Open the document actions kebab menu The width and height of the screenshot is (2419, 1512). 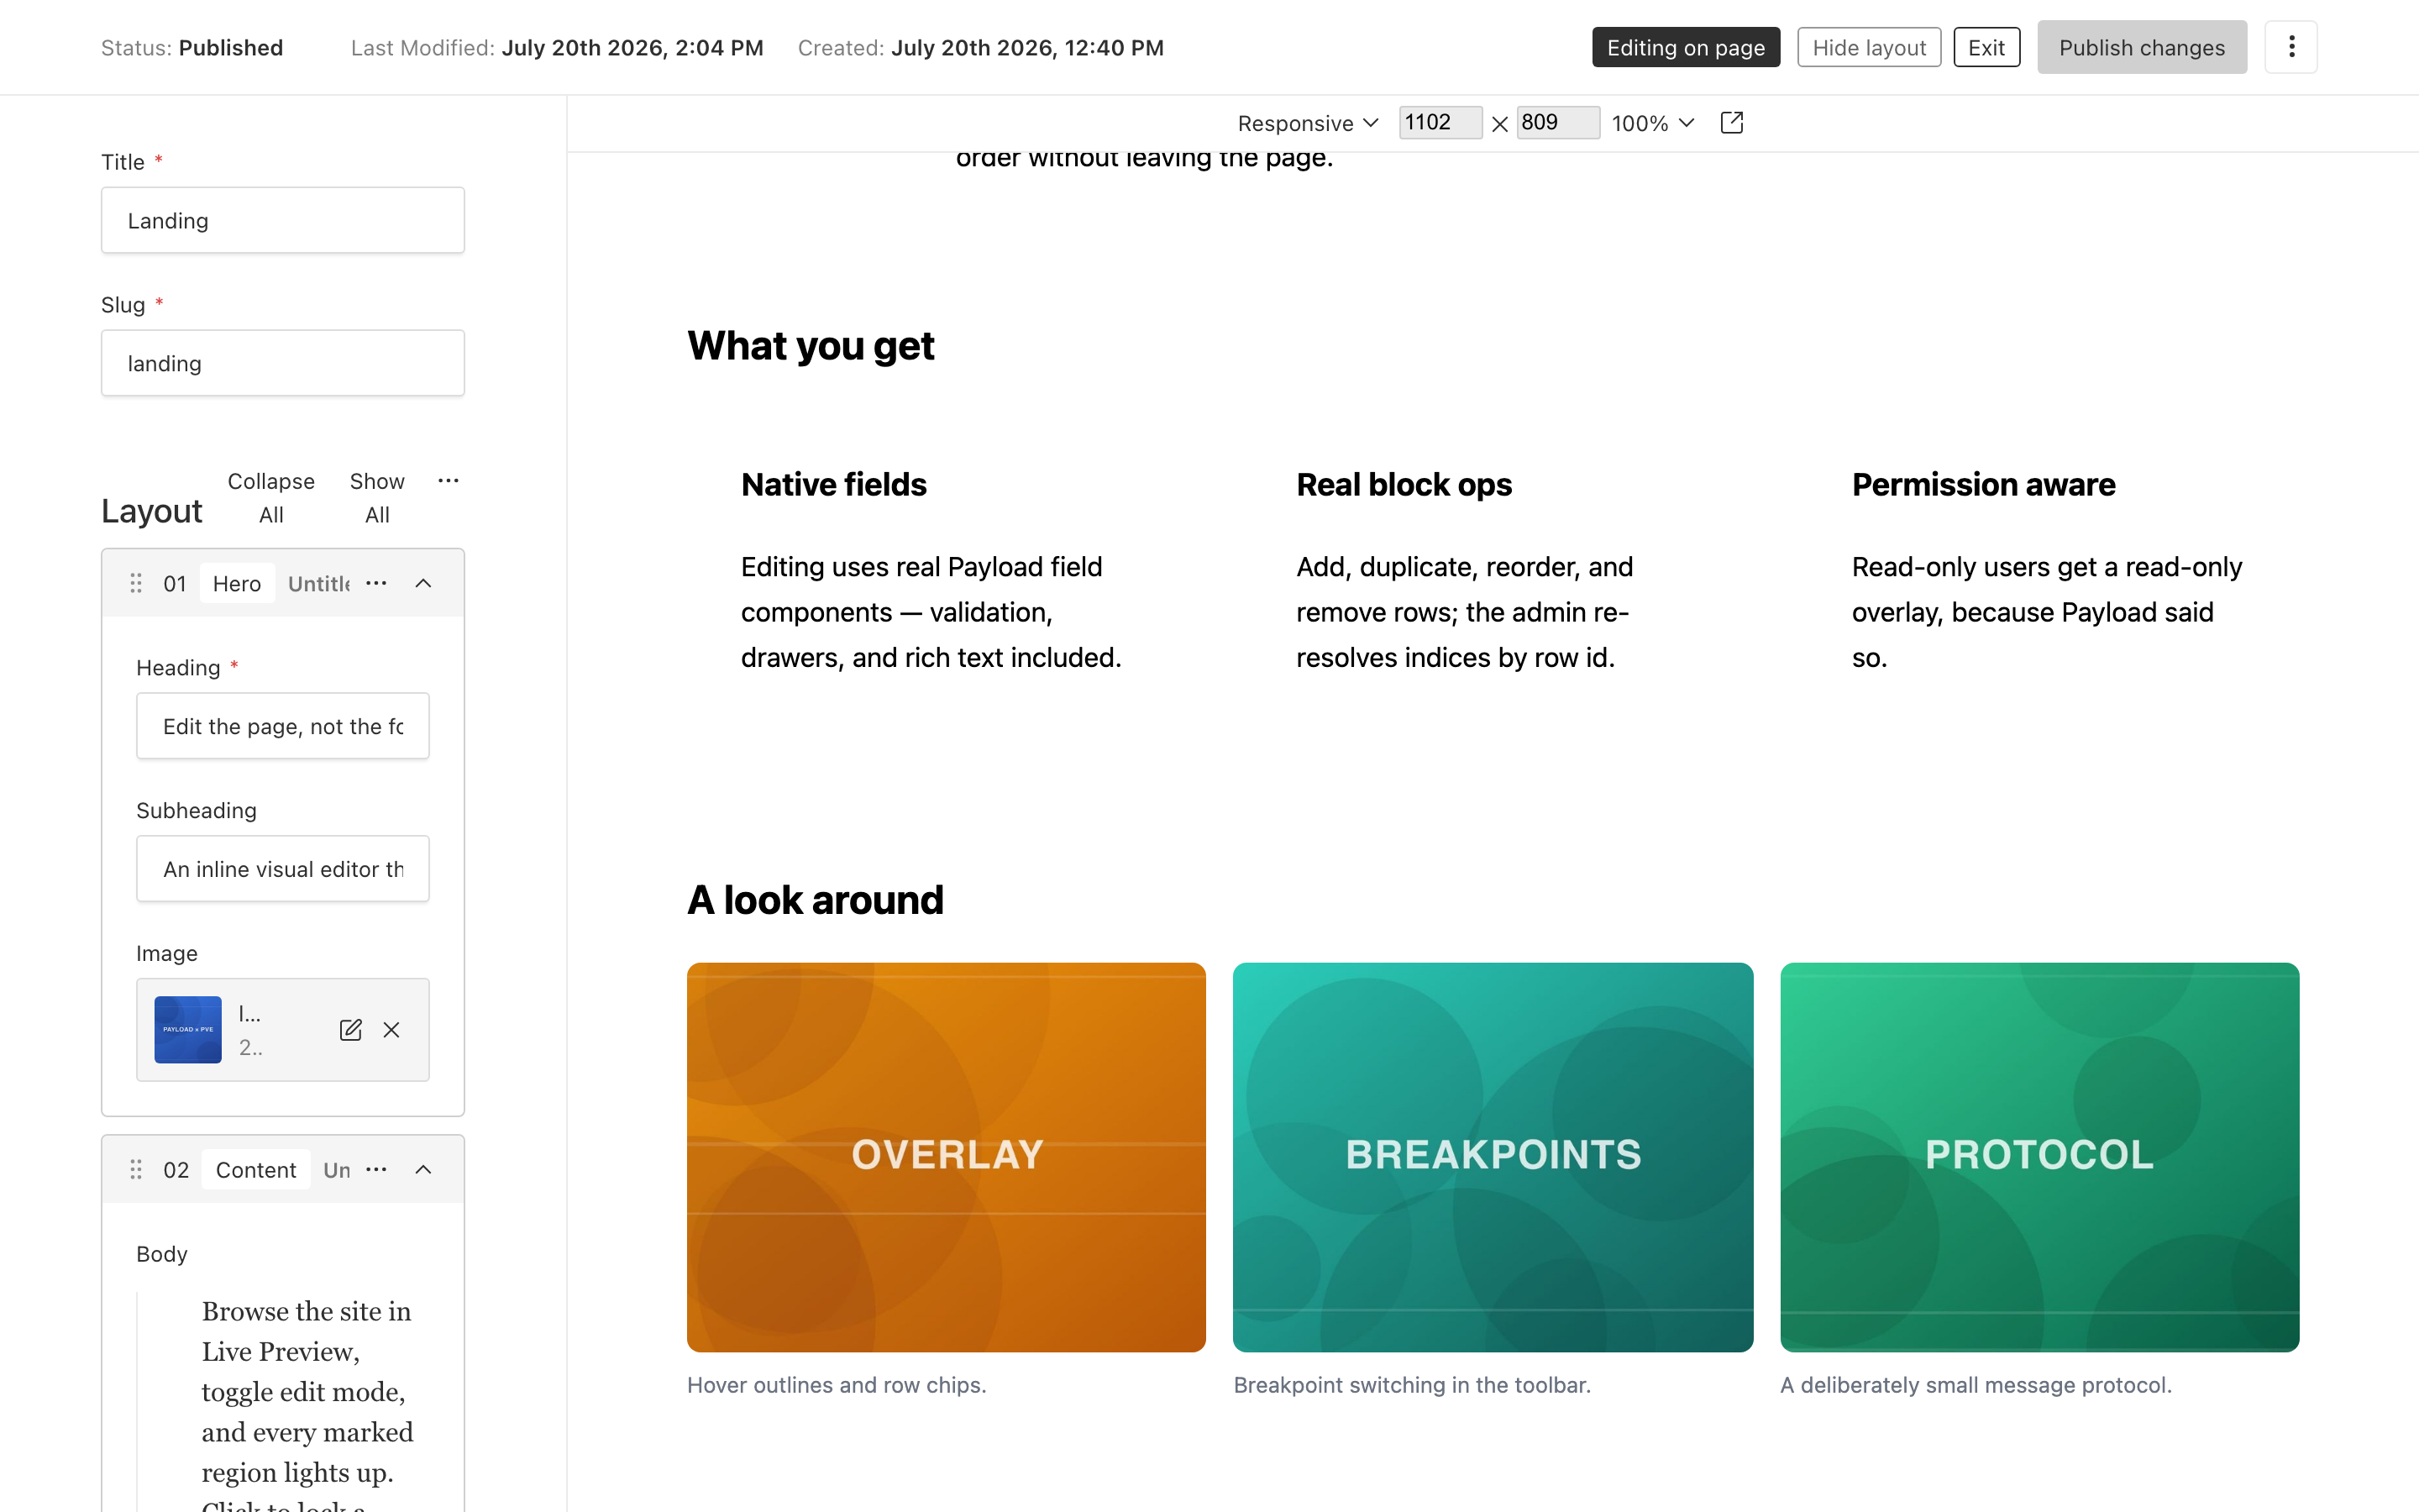pyautogui.click(x=2291, y=47)
